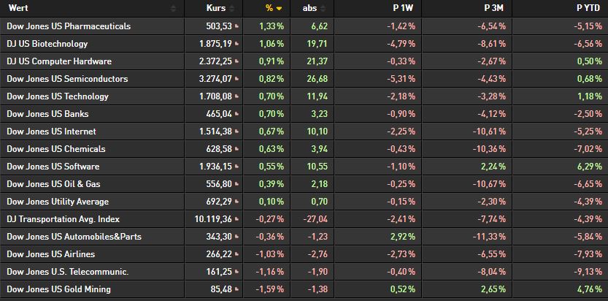This screenshot has height=301, width=608.
Task: Click the sort arrows beside abs header
Action: (323, 9)
